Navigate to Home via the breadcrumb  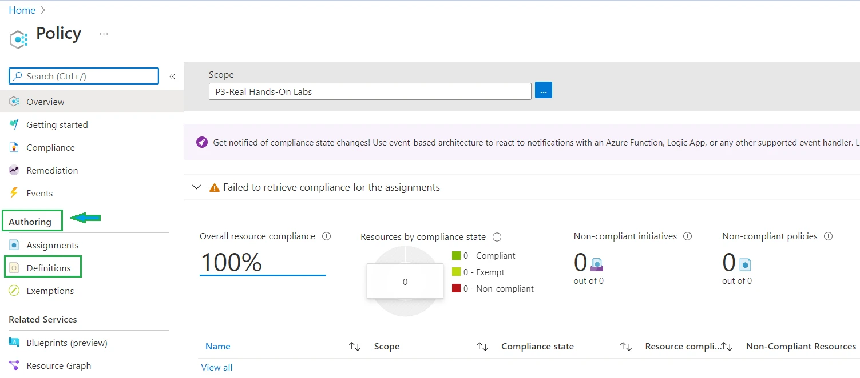[x=22, y=10]
